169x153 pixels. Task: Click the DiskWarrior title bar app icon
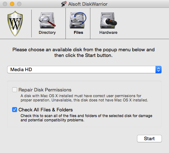[64, 4]
